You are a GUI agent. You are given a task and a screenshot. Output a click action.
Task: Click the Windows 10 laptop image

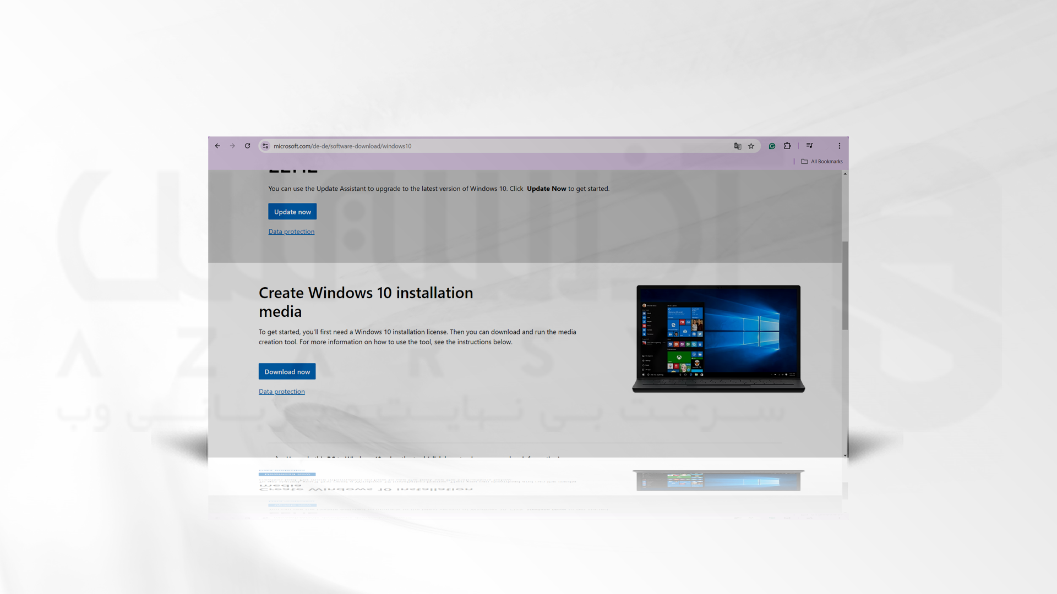click(x=718, y=338)
